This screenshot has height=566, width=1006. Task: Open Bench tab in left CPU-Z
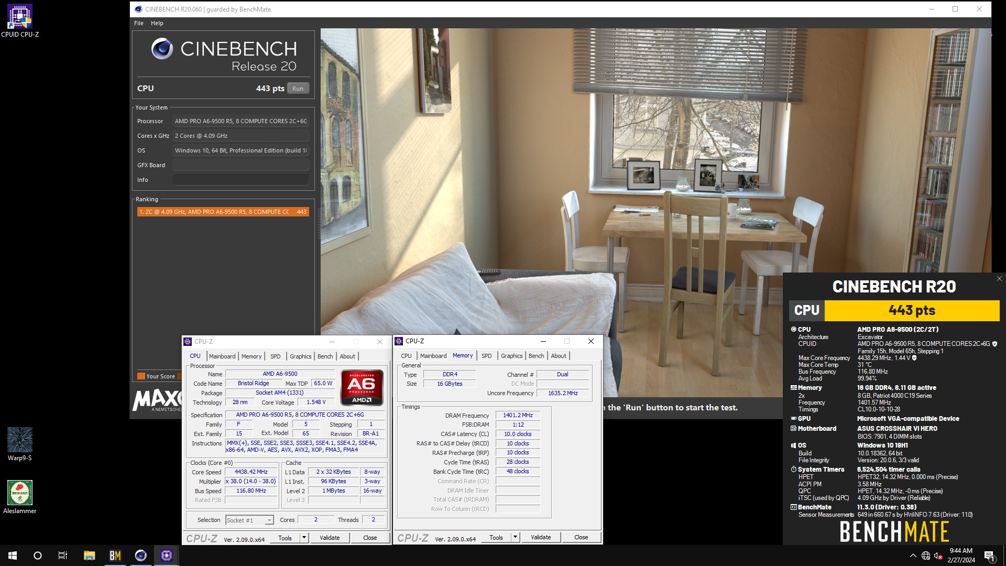(x=325, y=356)
